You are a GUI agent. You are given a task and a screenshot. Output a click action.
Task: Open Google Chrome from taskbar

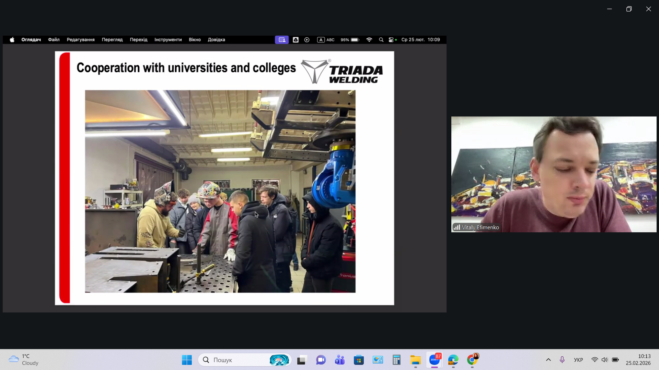(472, 360)
